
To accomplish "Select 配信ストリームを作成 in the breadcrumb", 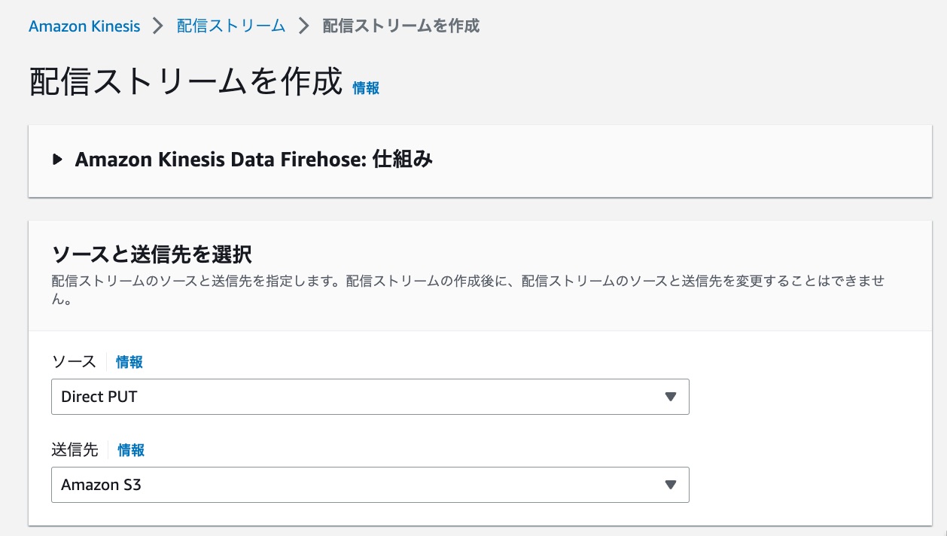I will pos(400,26).
